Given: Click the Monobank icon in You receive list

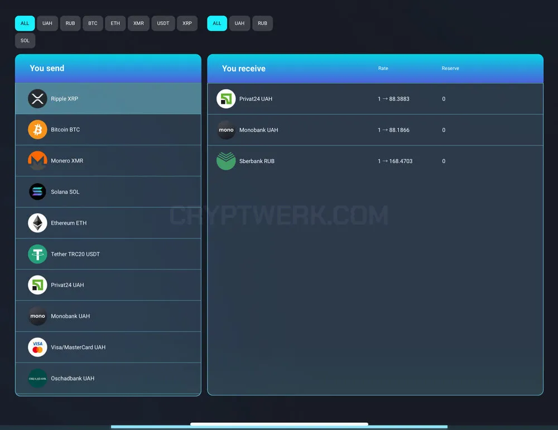Looking at the screenshot, I should tap(226, 130).
